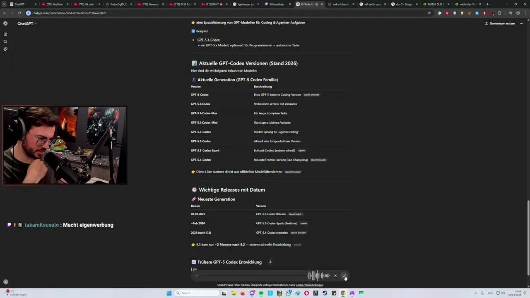The width and height of the screenshot is (530, 298).
Task: Click the '05.02.2026' date cell
Action: pyautogui.click(x=198, y=214)
